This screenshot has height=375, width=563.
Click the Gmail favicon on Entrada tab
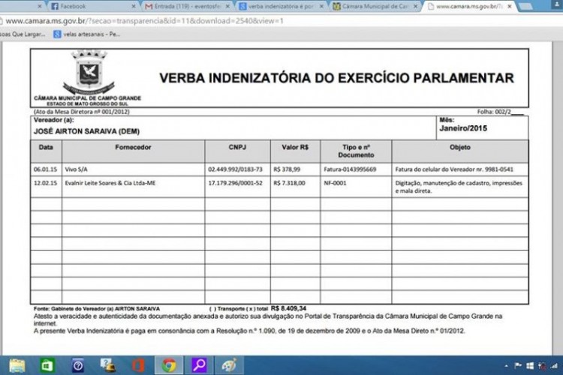pos(149,7)
